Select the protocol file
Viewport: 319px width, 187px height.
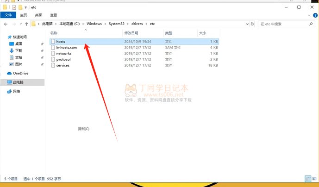[x=134, y=59]
